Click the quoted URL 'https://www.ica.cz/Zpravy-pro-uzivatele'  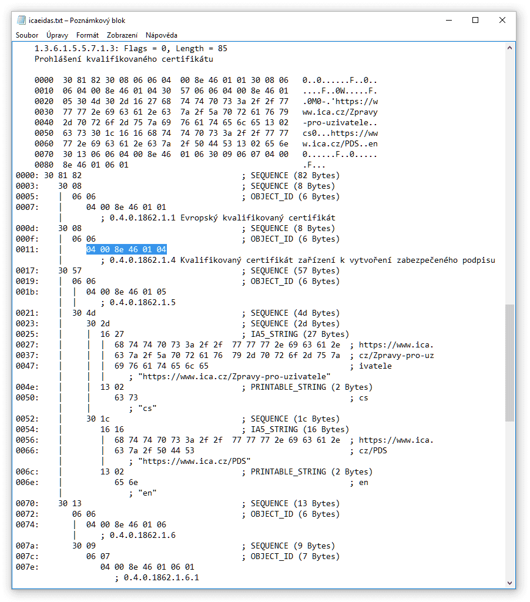234,377
